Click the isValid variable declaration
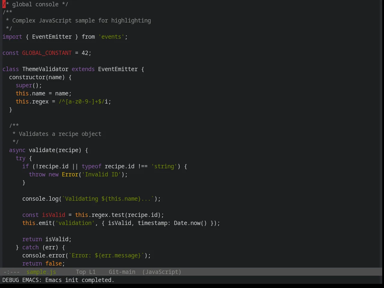This screenshot has width=384, height=288. pyautogui.click(x=53, y=215)
